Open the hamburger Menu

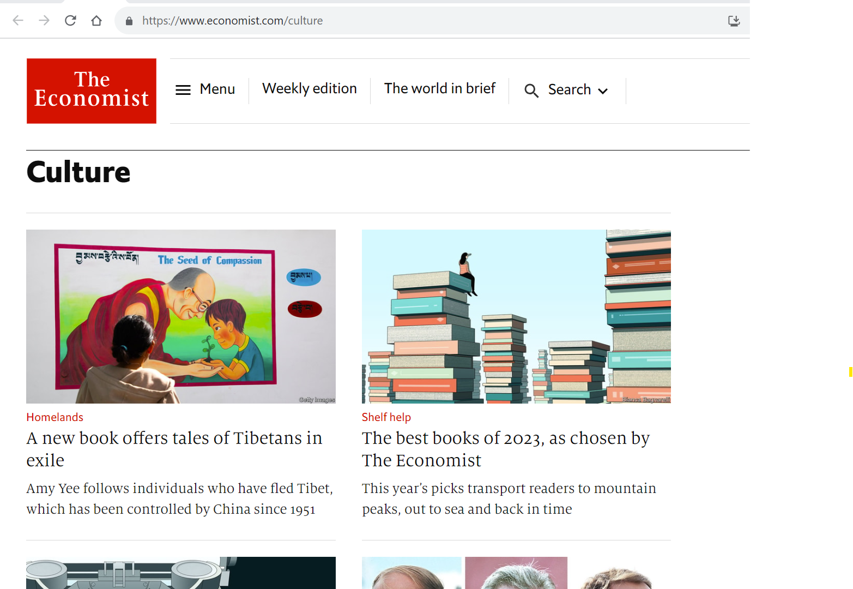pos(205,89)
